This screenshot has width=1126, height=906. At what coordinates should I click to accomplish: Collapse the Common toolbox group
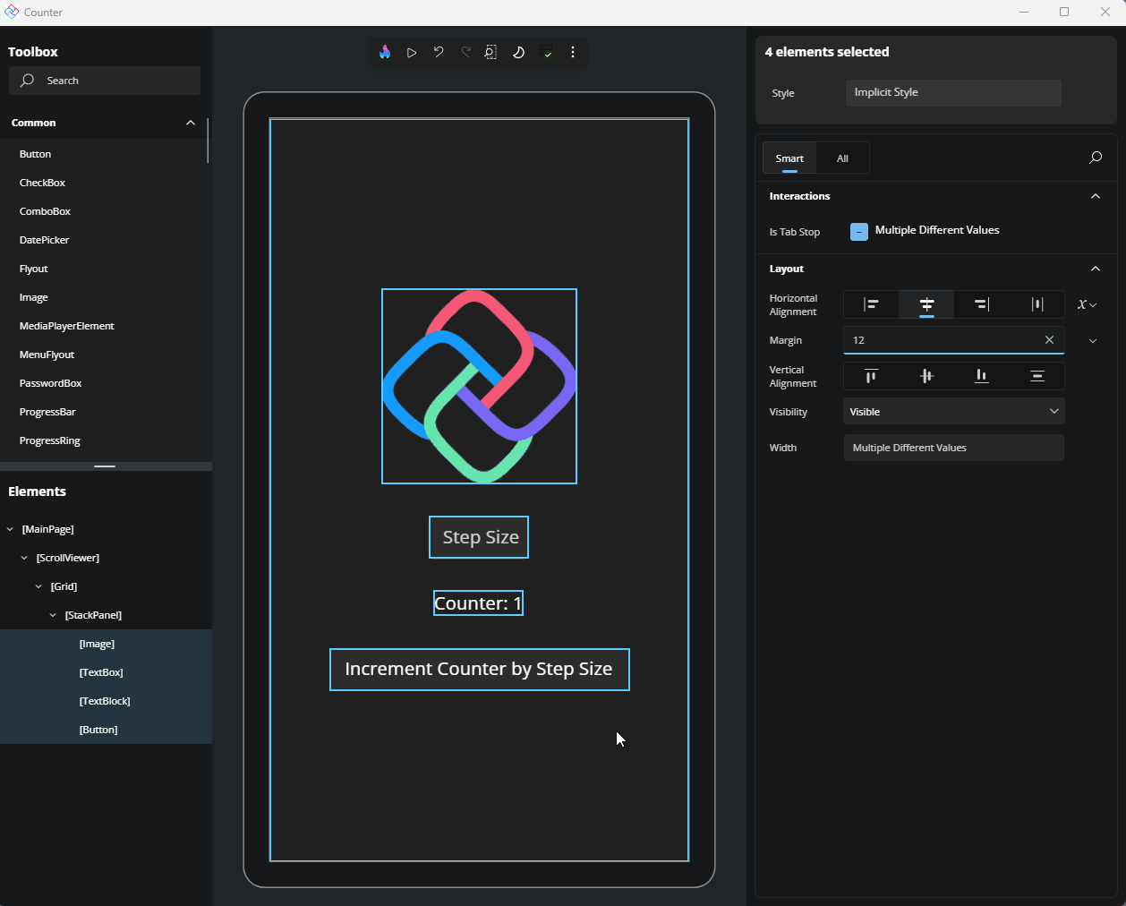tap(191, 123)
